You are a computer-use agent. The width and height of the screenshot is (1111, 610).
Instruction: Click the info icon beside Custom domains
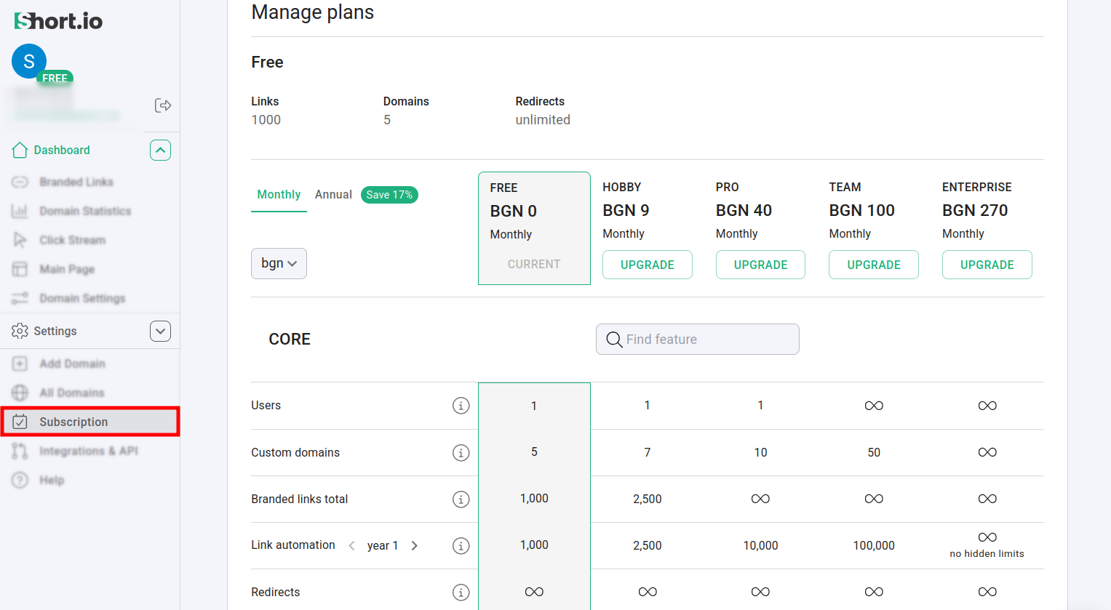(461, 452)
